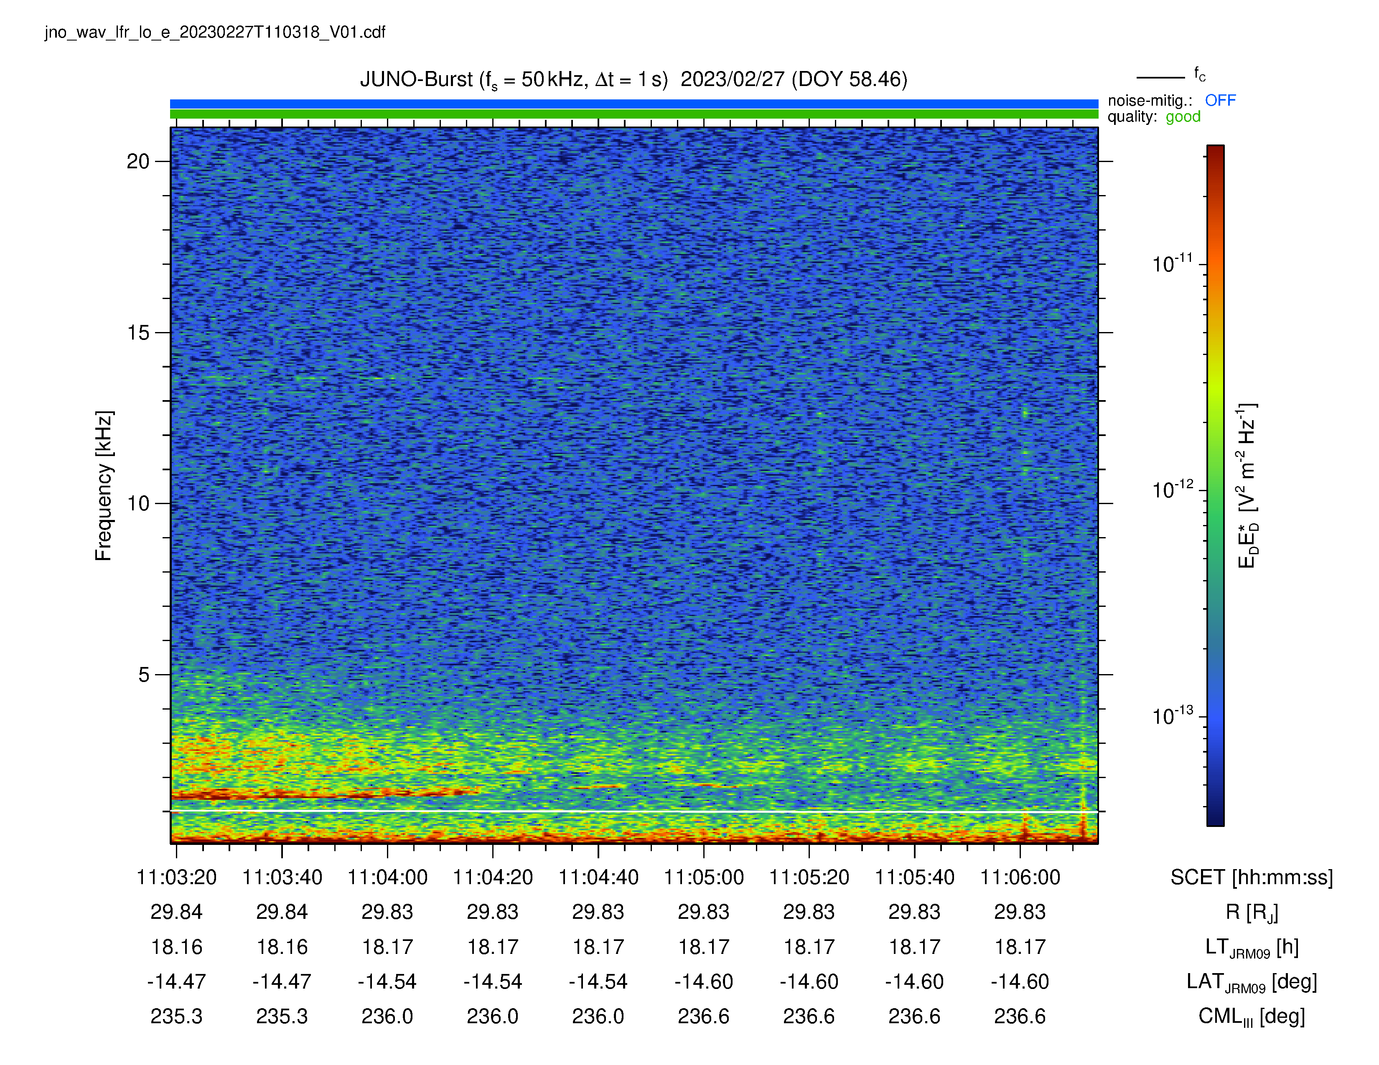Click the SCET [hh:mm:ss] row label
The image size is (1379, 1065).
(x=1252, y=877)
